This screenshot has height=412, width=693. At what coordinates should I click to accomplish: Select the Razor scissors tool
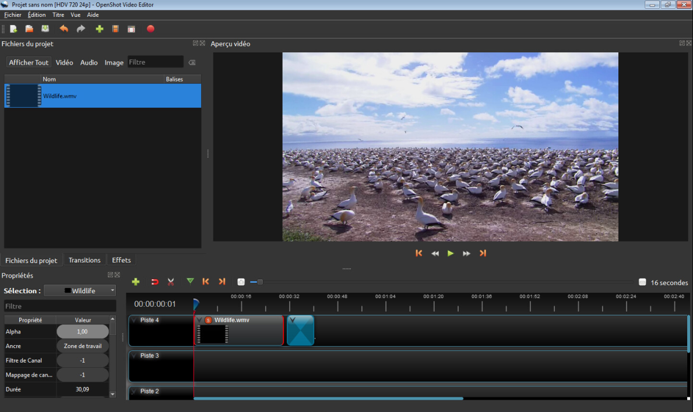171,282
